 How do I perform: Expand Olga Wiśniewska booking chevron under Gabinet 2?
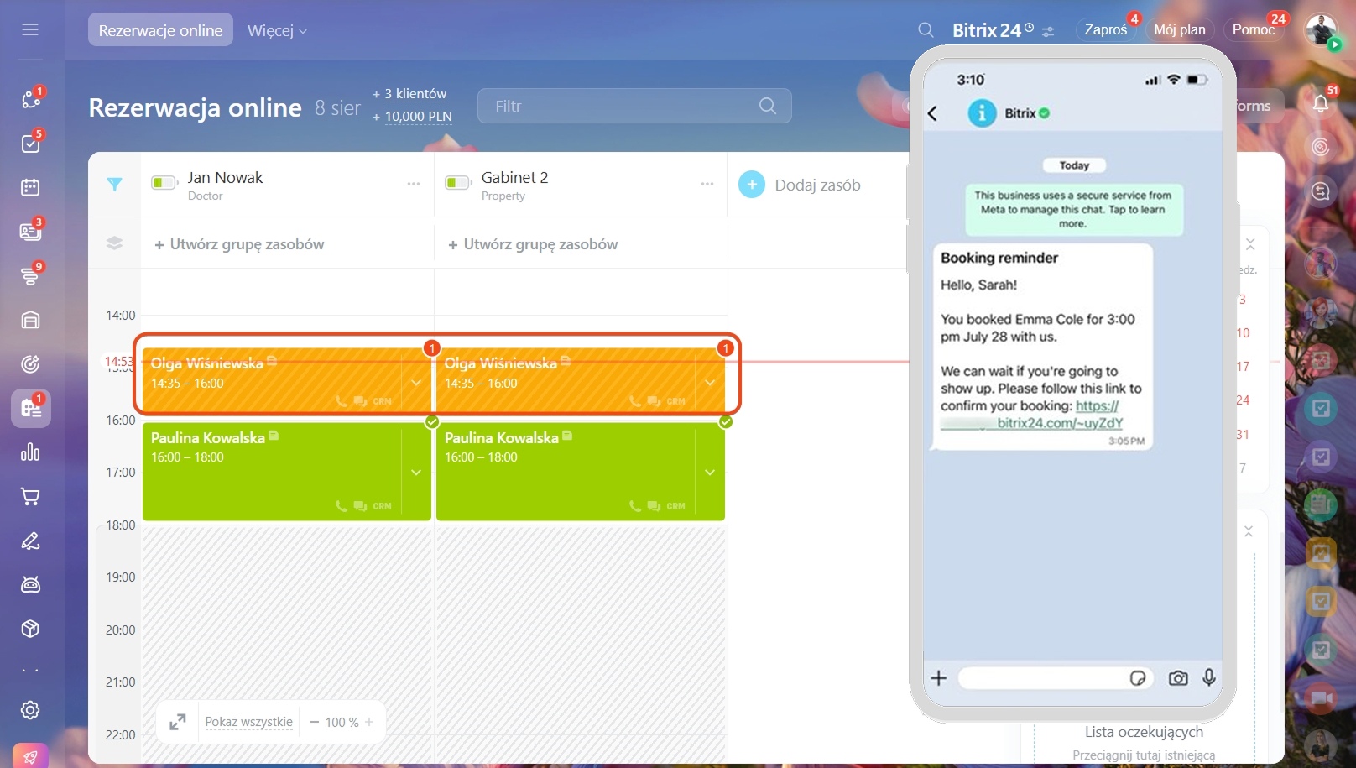click(710, 383)
